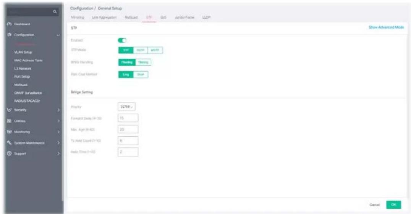Click the Configuration sliders icon
The height and width of the screenshot is (214, 411).
10,35
